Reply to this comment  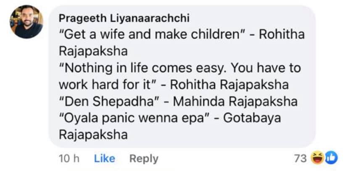[144, 158]
